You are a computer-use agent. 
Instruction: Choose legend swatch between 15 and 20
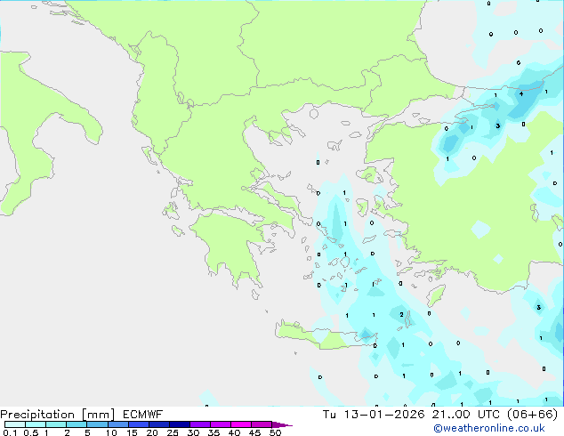tap(138, 424)
